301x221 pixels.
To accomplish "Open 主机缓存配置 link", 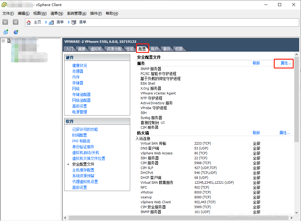I will click(83, 170).
